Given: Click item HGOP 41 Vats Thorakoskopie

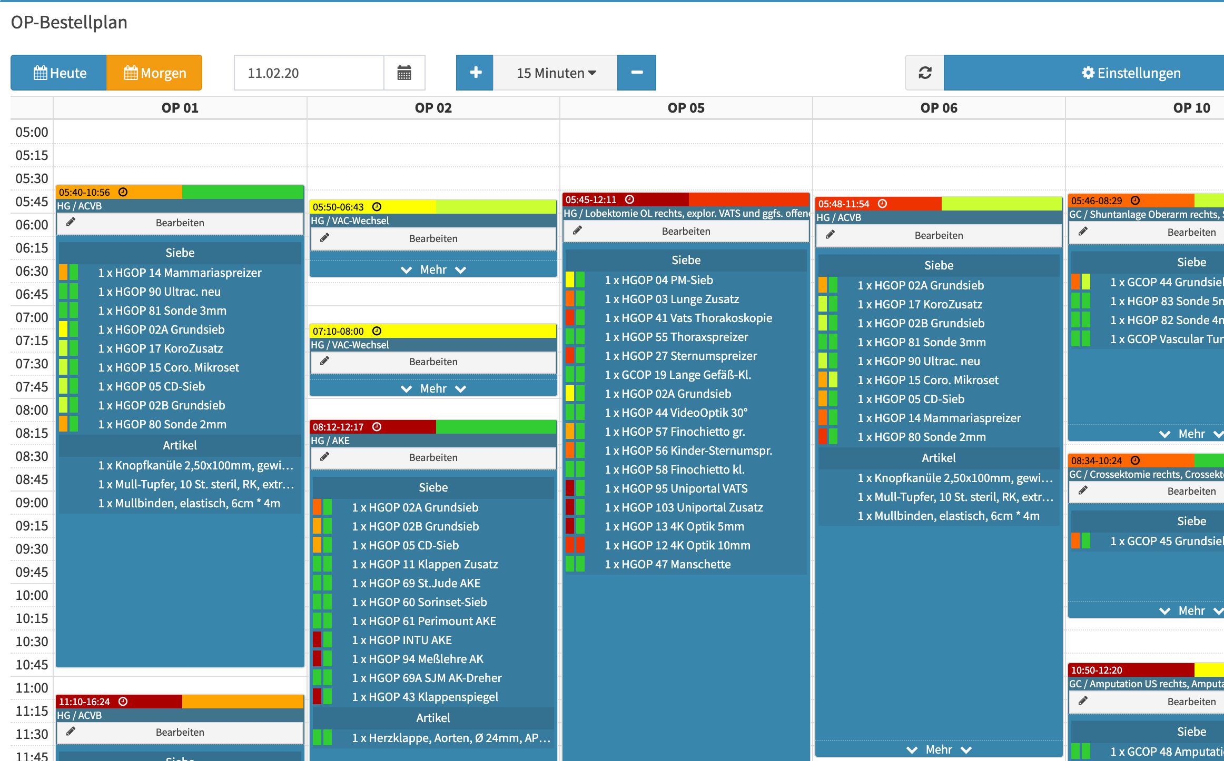Looking at the screenshot, I should [688, 318].
